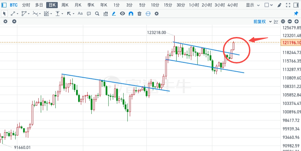Screen dimensions: 301x151
Task: Click the 91660.01 low price label
Action: pyautogui.click(x=22, y=148)
